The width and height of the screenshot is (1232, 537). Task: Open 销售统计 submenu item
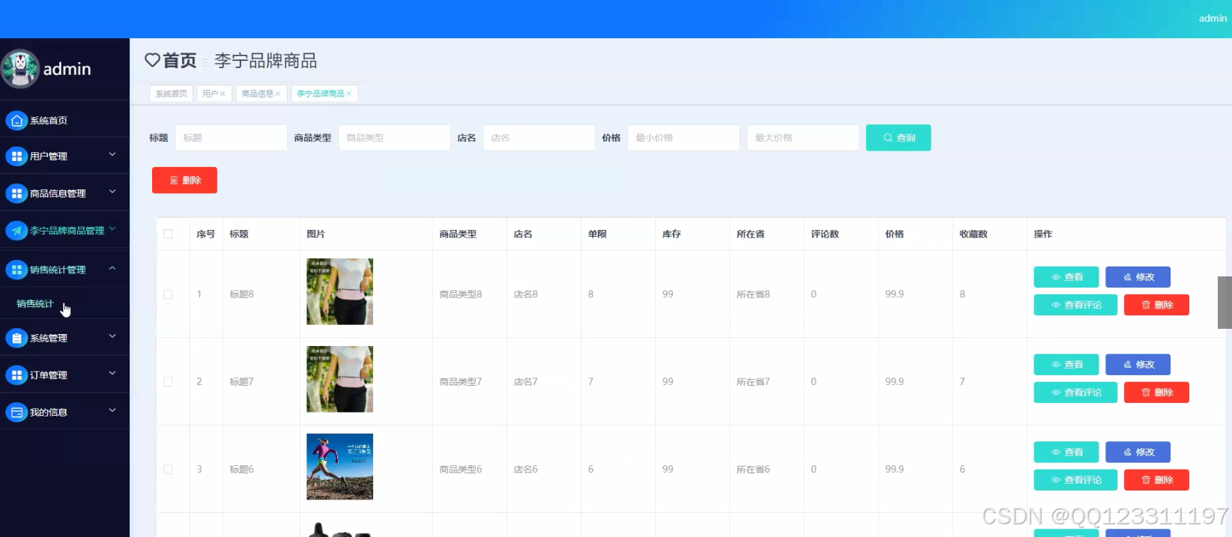tap(35, 303)
